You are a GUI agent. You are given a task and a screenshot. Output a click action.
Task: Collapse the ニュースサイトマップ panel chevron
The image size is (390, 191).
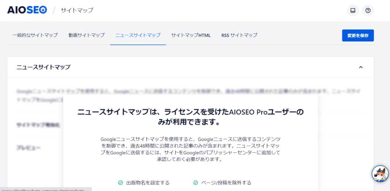(x=361, y=67)
